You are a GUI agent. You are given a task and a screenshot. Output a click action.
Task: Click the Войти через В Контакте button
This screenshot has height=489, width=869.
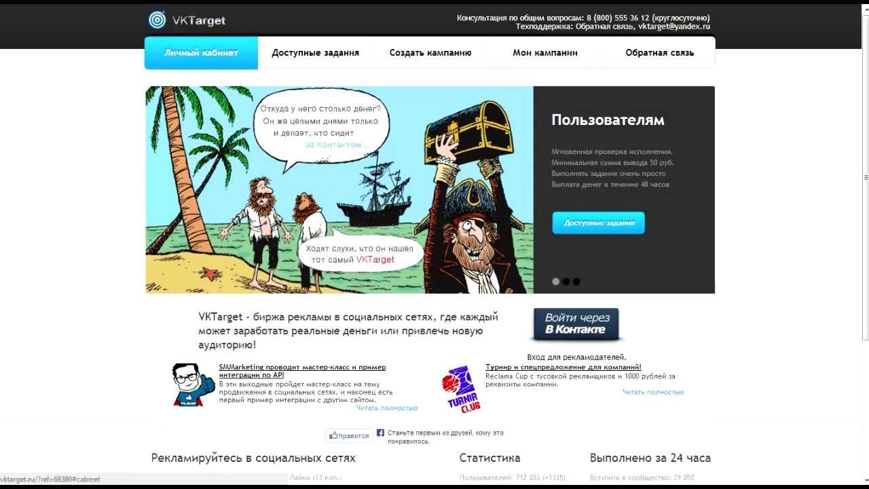577,324
